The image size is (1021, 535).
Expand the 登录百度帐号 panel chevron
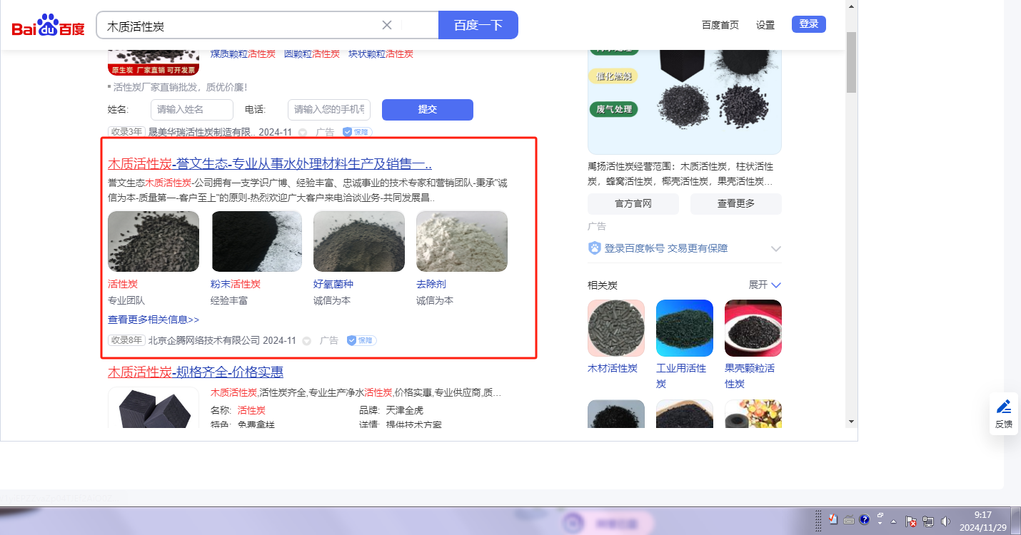[x=776, y=249]
